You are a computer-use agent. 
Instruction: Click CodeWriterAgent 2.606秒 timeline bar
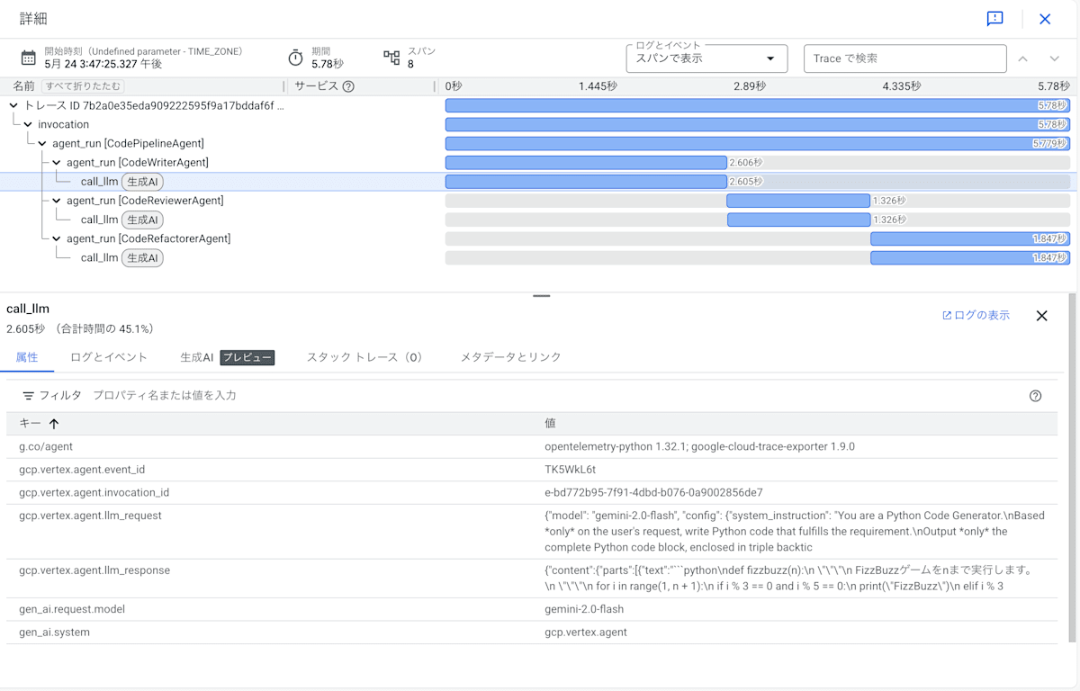point(586,163)
